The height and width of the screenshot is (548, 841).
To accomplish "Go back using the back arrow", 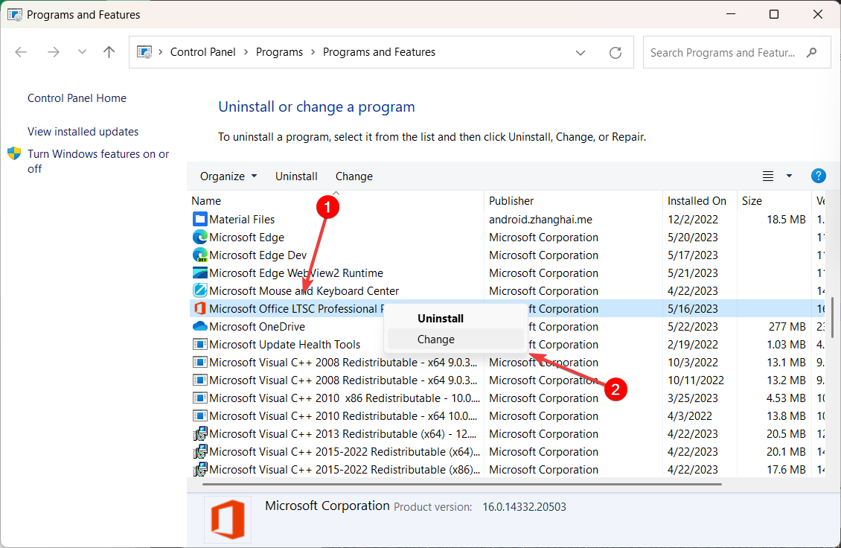I will pyautogui.click(x=21, y=52).
